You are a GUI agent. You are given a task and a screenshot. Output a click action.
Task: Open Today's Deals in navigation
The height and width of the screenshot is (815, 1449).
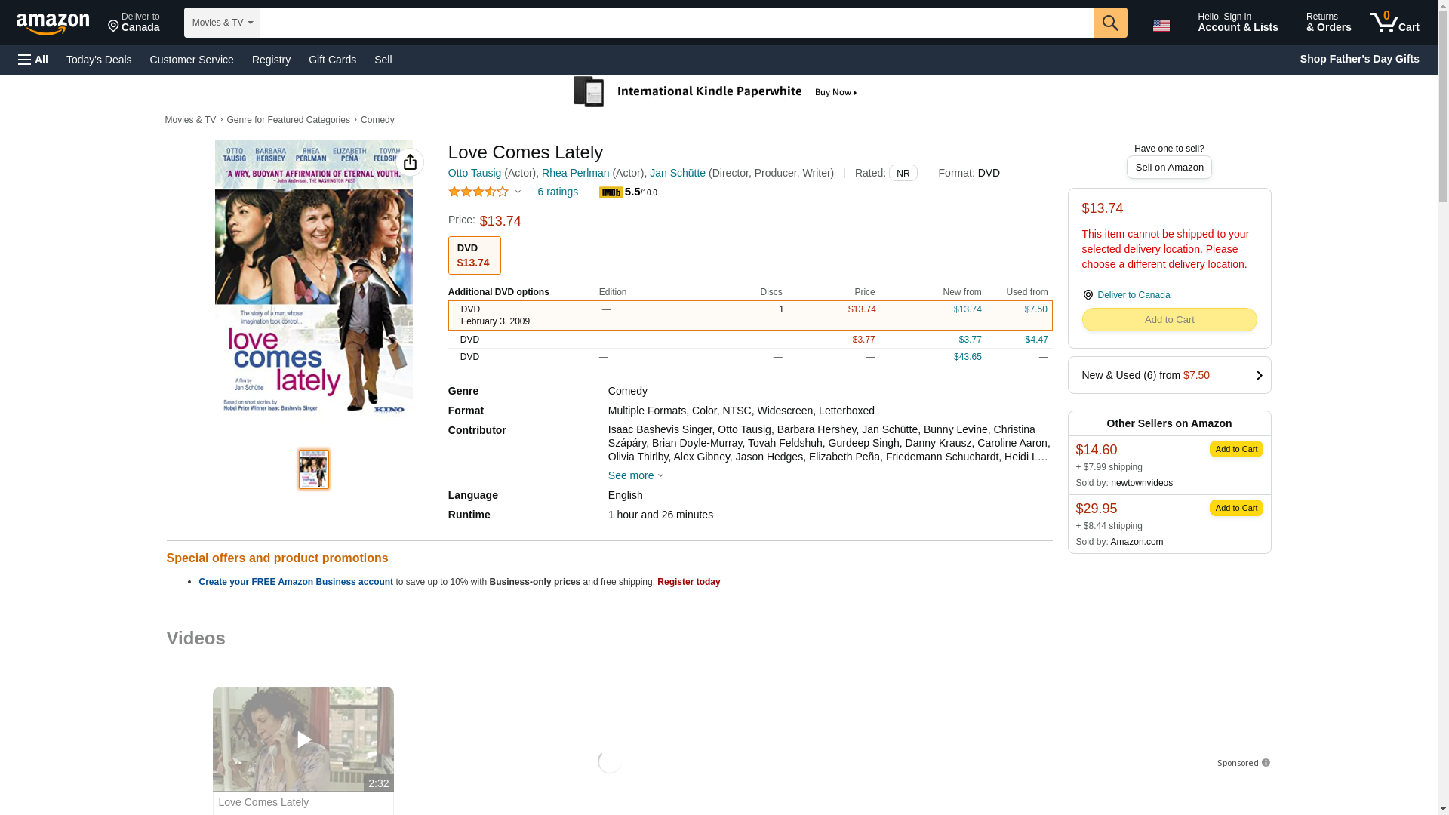pyautogui.click(x=99, y=60)
